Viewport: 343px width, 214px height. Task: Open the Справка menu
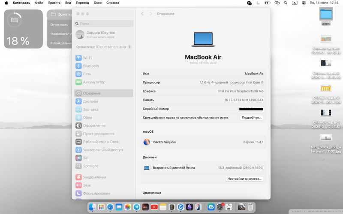(113, 3)
